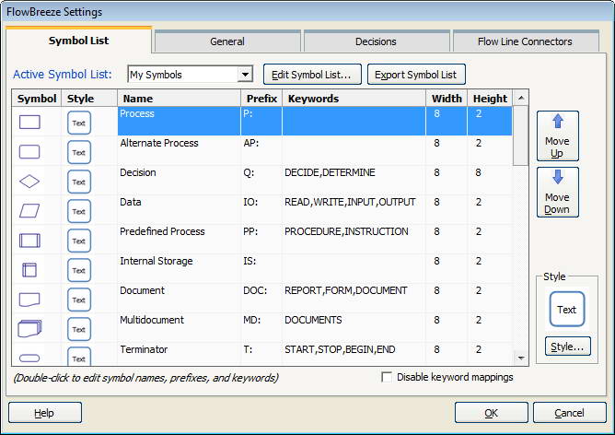Click the Edit Symbol List button
The image size is (615, 435).
(312, 75)
